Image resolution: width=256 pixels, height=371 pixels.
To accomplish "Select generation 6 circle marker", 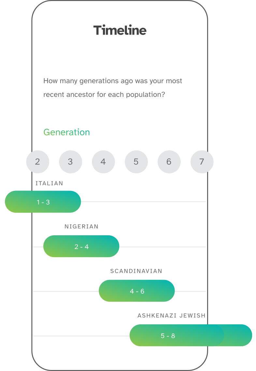I will click(169, 162).
